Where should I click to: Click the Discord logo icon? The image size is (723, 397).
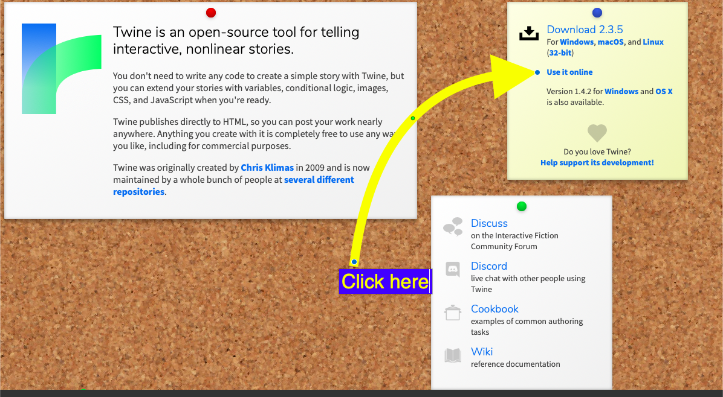click(453, 269)
